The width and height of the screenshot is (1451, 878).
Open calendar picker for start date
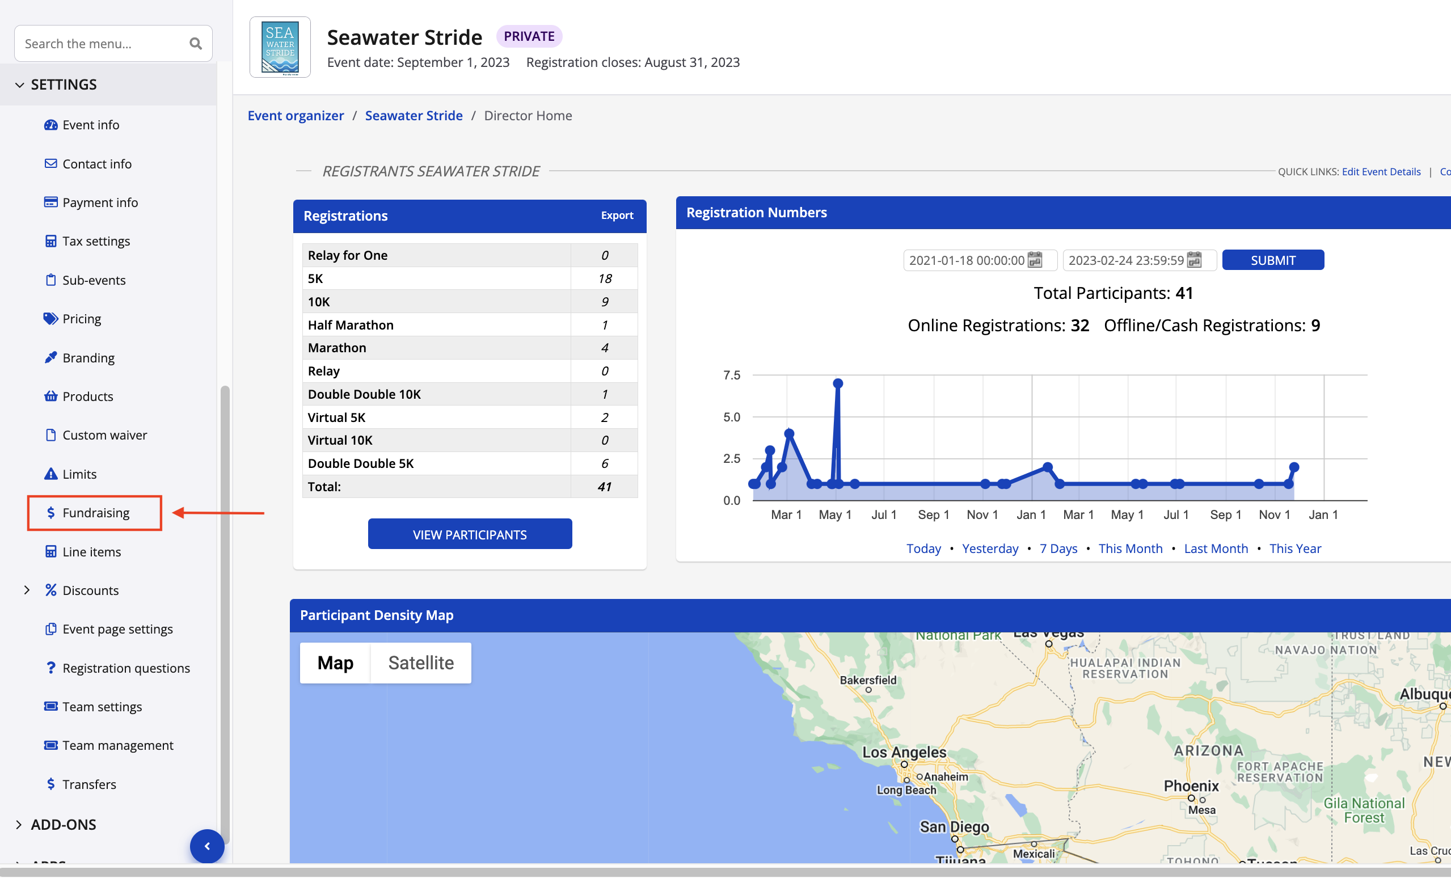(1035, 260)
